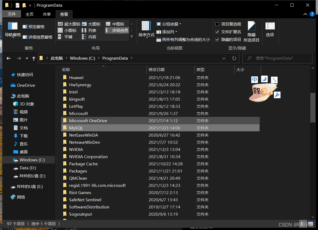Open Data (D:) drive in sidebar
This screenshot has height=230, width=318.
[24, 168]
